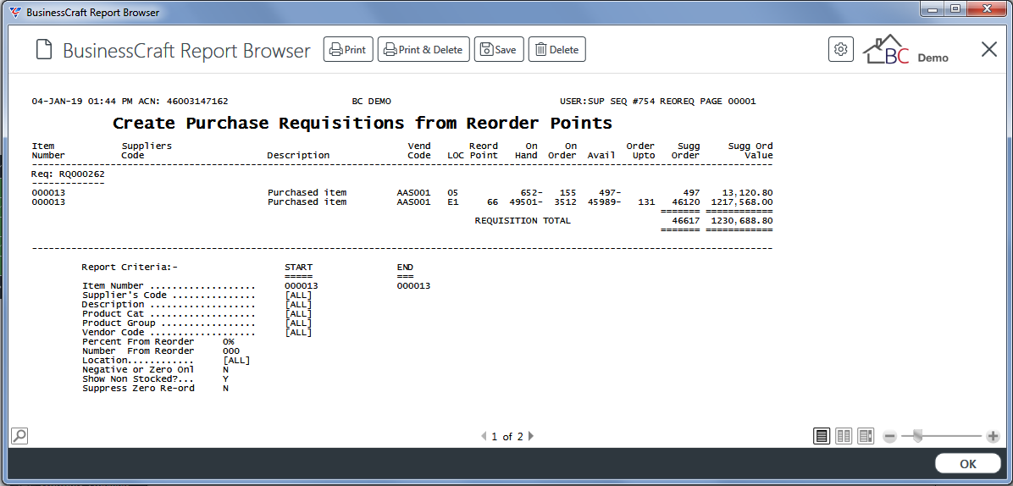Open settings via the gear icon
1013x486 pixels.
pyautogui.click(x=840, y=50)
